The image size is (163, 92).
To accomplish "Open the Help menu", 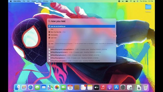I will pos(51,1).
